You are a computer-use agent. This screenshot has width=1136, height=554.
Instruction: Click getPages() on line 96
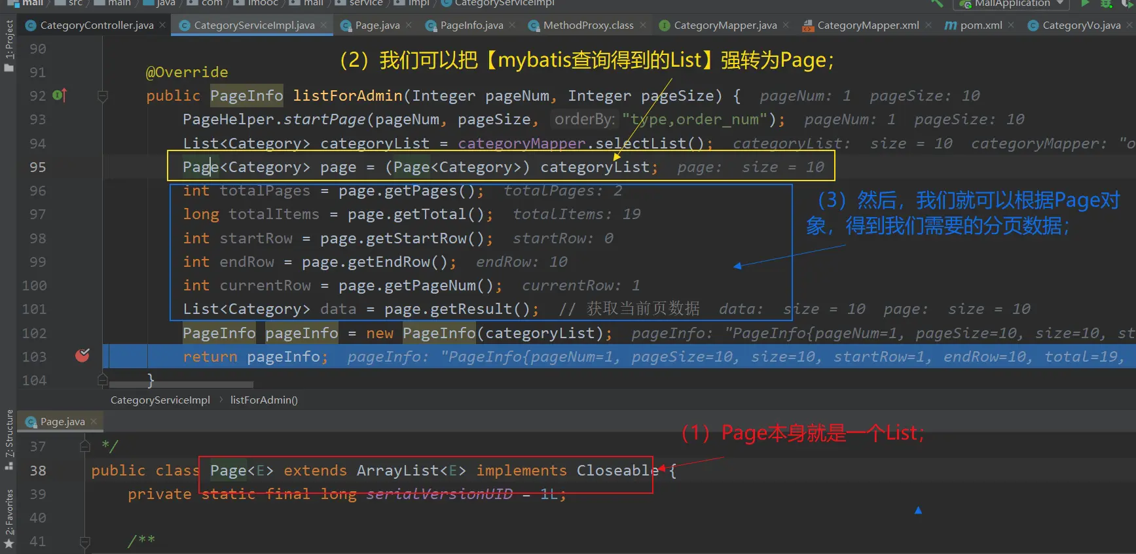[x=430, y=190]
